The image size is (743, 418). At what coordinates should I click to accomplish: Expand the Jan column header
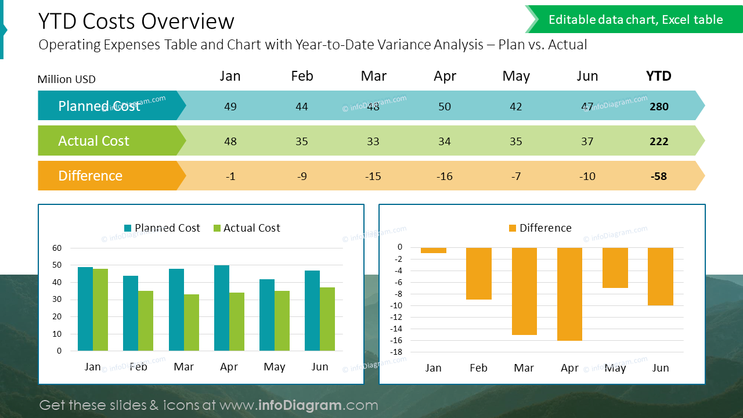[230, 75]
